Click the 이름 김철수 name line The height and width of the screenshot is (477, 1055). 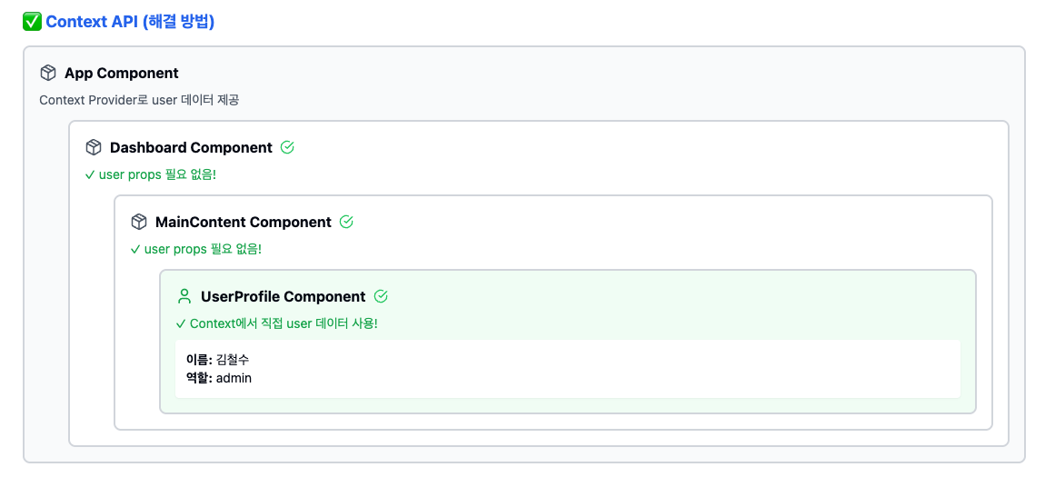(x=217, y=360)
